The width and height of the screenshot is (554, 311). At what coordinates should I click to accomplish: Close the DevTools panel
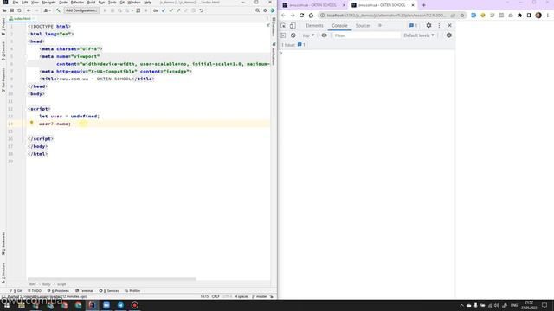point(450,25)
